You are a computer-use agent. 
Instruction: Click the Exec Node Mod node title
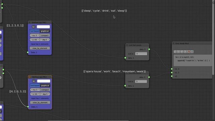(x=182, y=43)
